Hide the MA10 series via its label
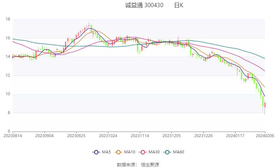The height and width of the screenshot is (168, 276). tap(130, 152)
